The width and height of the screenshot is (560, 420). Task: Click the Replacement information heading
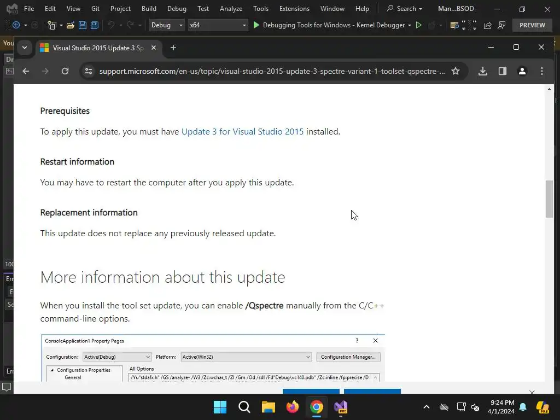pyautogui.click(x=89, y=213)
